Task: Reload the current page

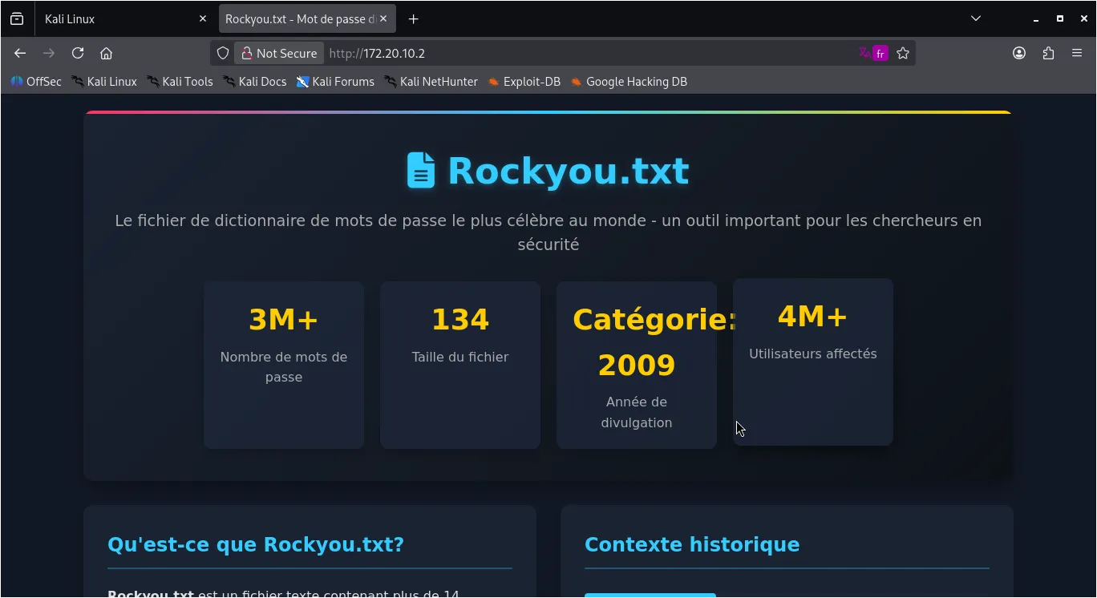Action: [78, 53]
